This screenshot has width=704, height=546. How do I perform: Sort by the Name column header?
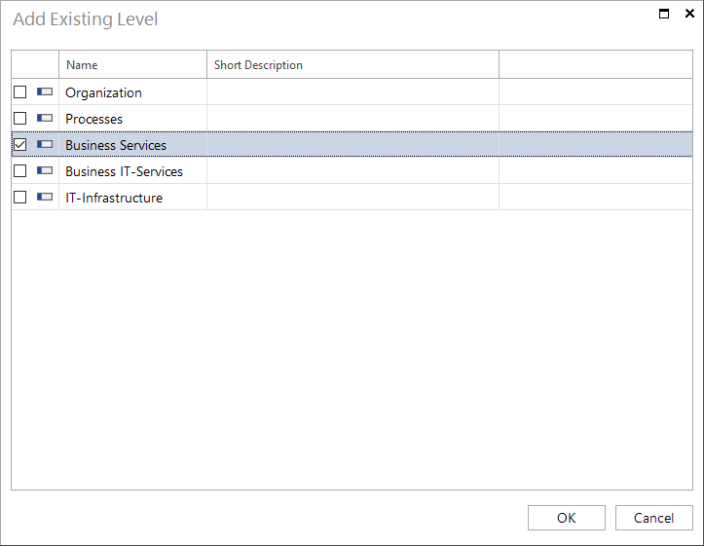click(x=132, y=64)
